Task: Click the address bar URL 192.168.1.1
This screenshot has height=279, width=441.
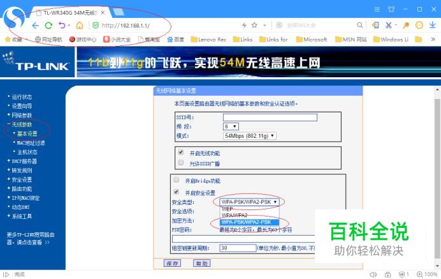Action: point(126,26)
